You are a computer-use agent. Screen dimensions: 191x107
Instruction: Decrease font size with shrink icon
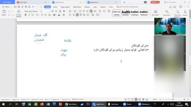56,11
